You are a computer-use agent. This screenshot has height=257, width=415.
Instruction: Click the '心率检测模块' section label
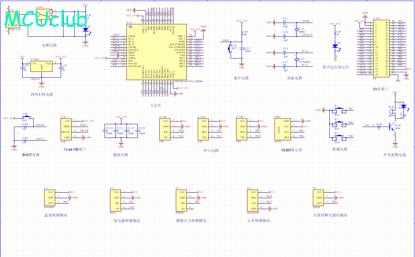(258, 221)
